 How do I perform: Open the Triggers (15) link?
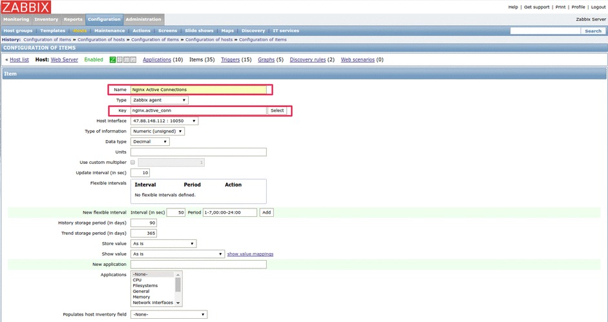pyautogui.click(x=230, y=59)
